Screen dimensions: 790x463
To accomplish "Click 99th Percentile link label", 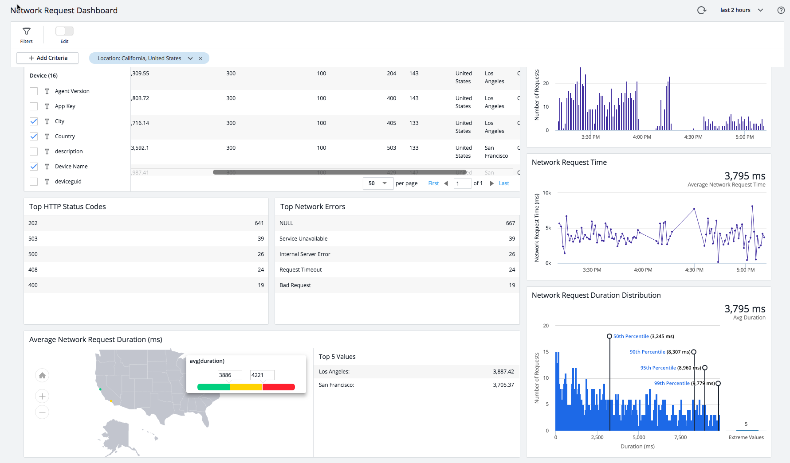I will tap(672, 383).
